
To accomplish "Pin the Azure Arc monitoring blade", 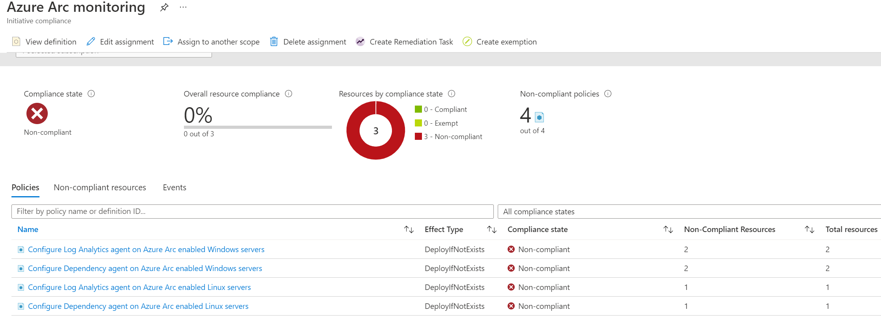I will click(164, 7).
